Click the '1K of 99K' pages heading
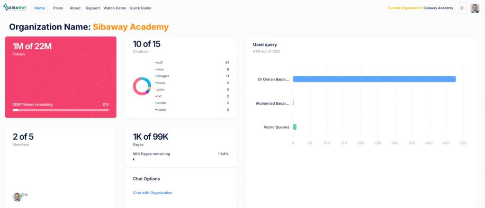The height and width of the screenshot is (208, 485). click(x=151, y=136)
